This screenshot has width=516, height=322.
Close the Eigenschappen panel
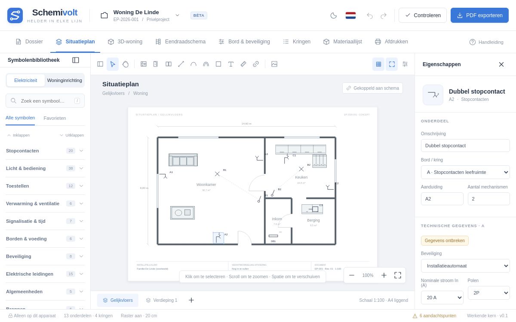point(501,64)
